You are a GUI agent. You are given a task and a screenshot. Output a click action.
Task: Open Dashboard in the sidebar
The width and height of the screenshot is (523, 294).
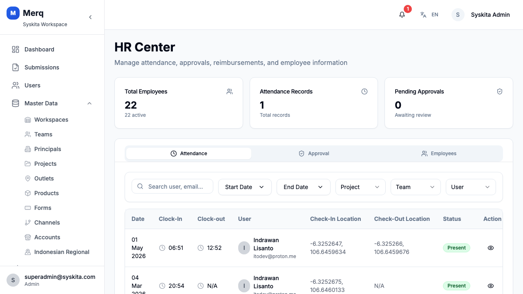52,49
